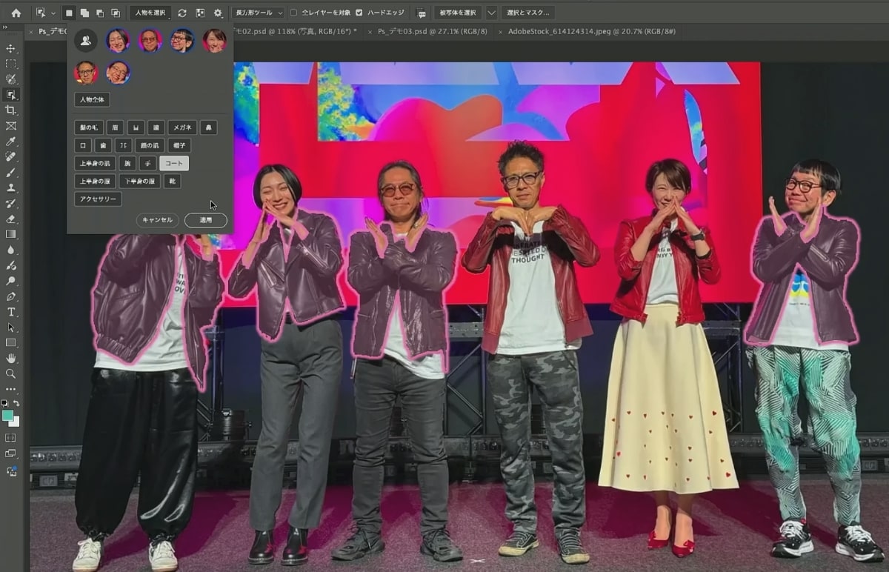Switch to Ps_デモ03.psd tab
This screenshot has width=889, height=572.
click(x=433, y=32)
